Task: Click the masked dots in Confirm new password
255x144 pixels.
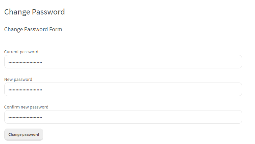Action: pos(25,117)
